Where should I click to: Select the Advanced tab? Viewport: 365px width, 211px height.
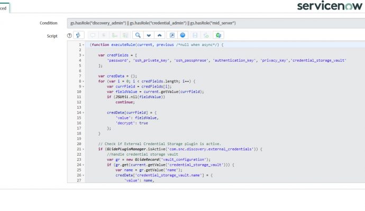(5, 8)
